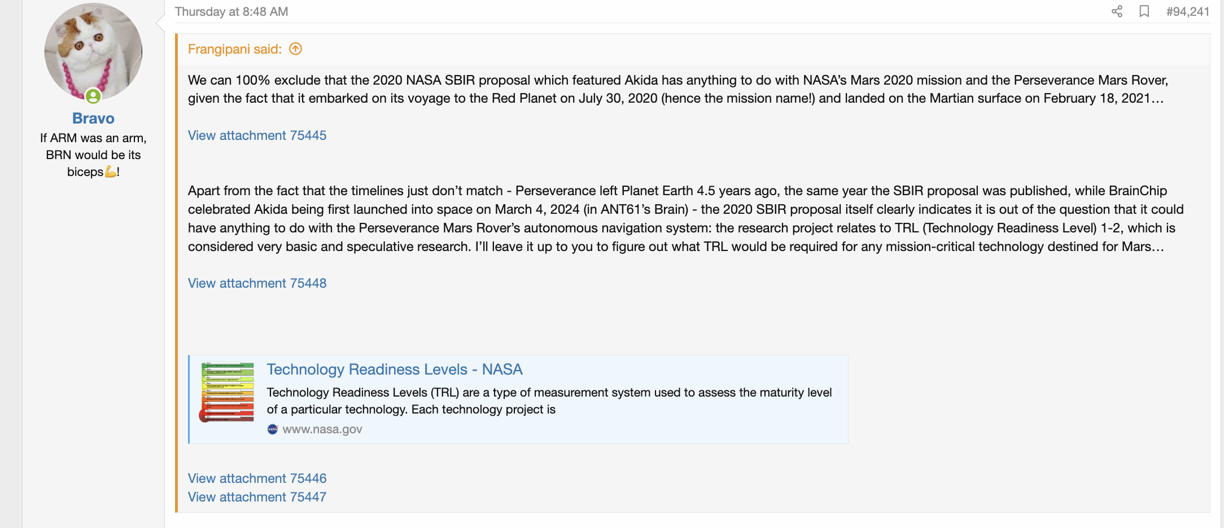View attachment 75446

[257, 478]
